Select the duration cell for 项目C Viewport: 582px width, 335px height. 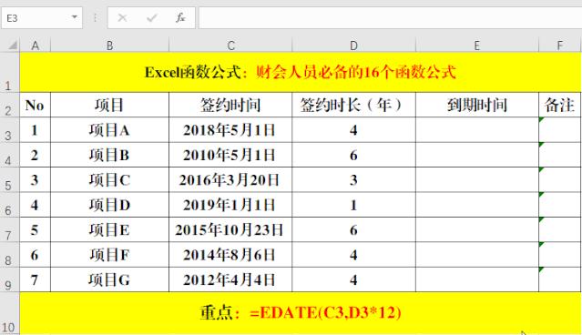[353, 180]
